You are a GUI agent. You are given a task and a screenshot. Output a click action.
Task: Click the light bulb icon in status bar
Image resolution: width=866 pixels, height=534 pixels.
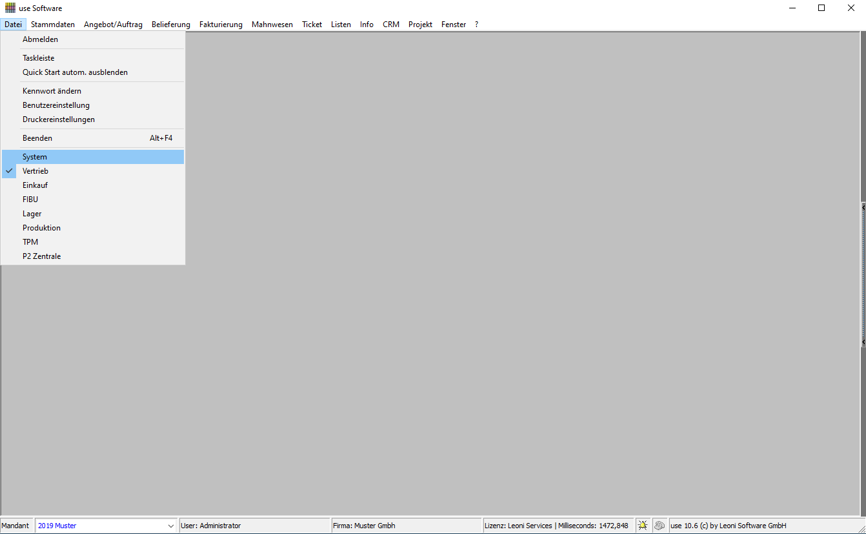pos(643,526)
